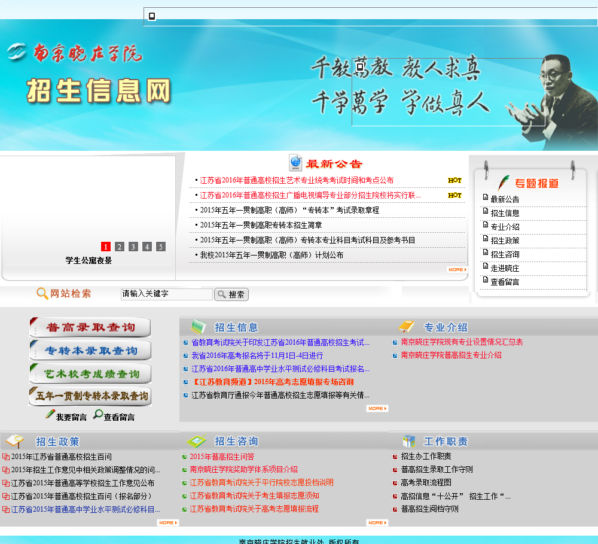Click the books icon beside 工作职责 heading

(x=409, y=441)
